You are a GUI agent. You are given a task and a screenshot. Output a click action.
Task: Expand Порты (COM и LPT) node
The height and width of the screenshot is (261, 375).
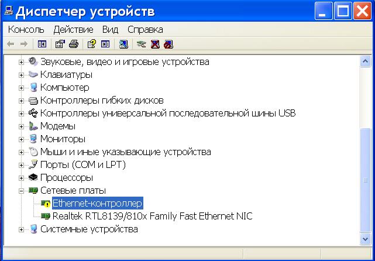coord(21,165)
